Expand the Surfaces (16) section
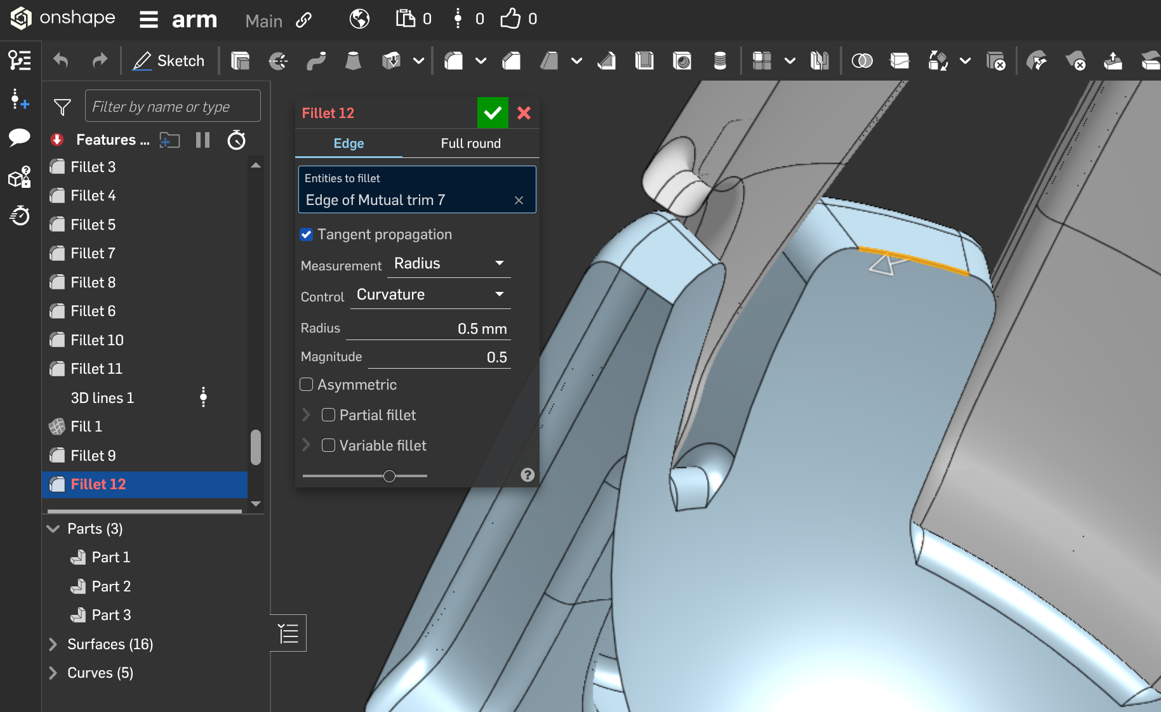The width and height of the screenshot is (1161, 712). click(x=54, y=644)
